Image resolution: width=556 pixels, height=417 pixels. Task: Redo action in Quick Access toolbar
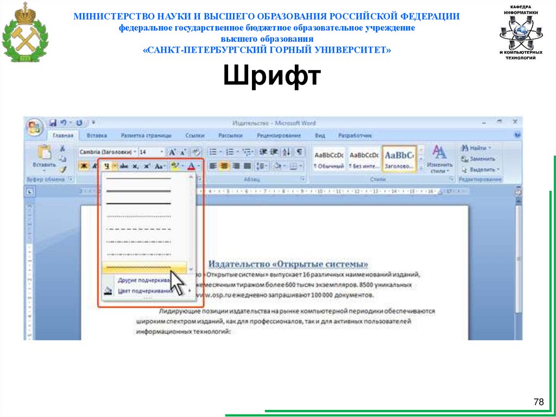pyautogui.click(x=79, y=123)
